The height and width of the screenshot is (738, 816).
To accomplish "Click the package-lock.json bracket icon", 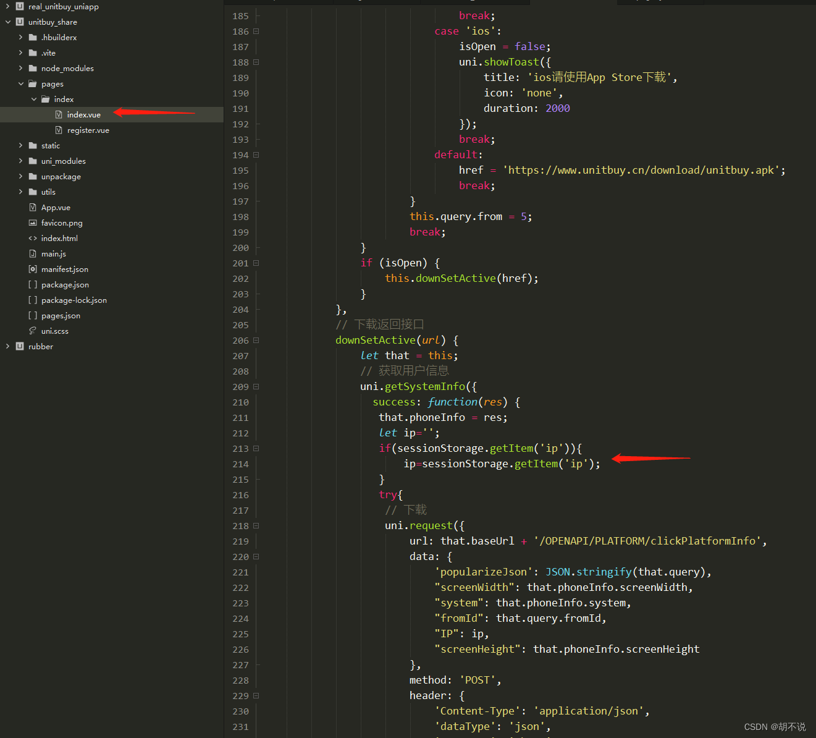I will [33, 300].
